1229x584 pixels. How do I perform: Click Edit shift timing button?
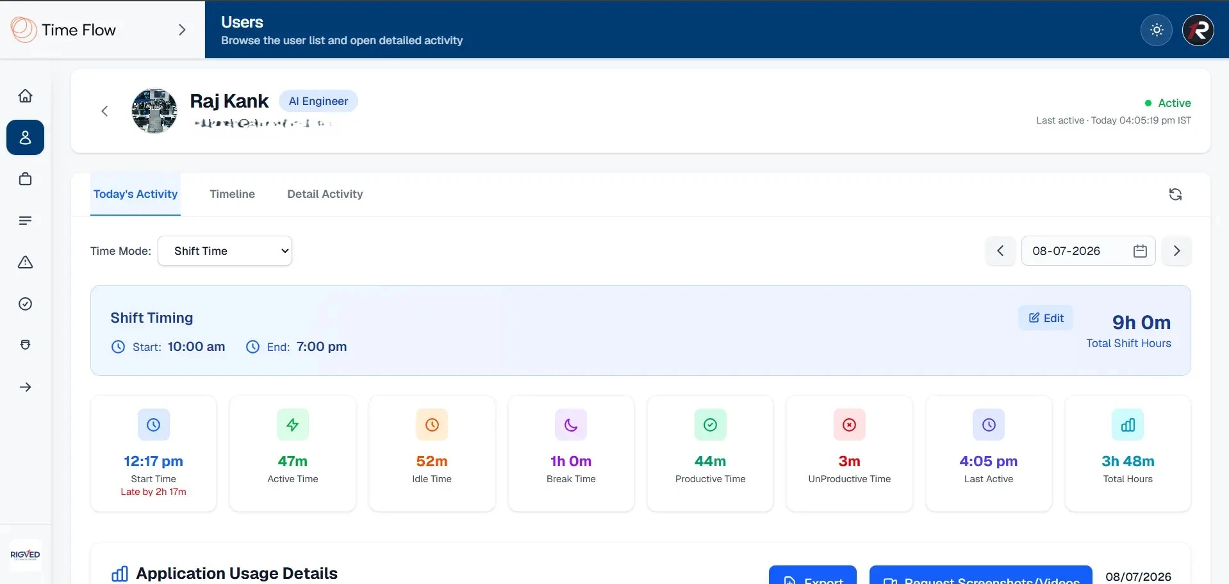[x=1046, y=318]
